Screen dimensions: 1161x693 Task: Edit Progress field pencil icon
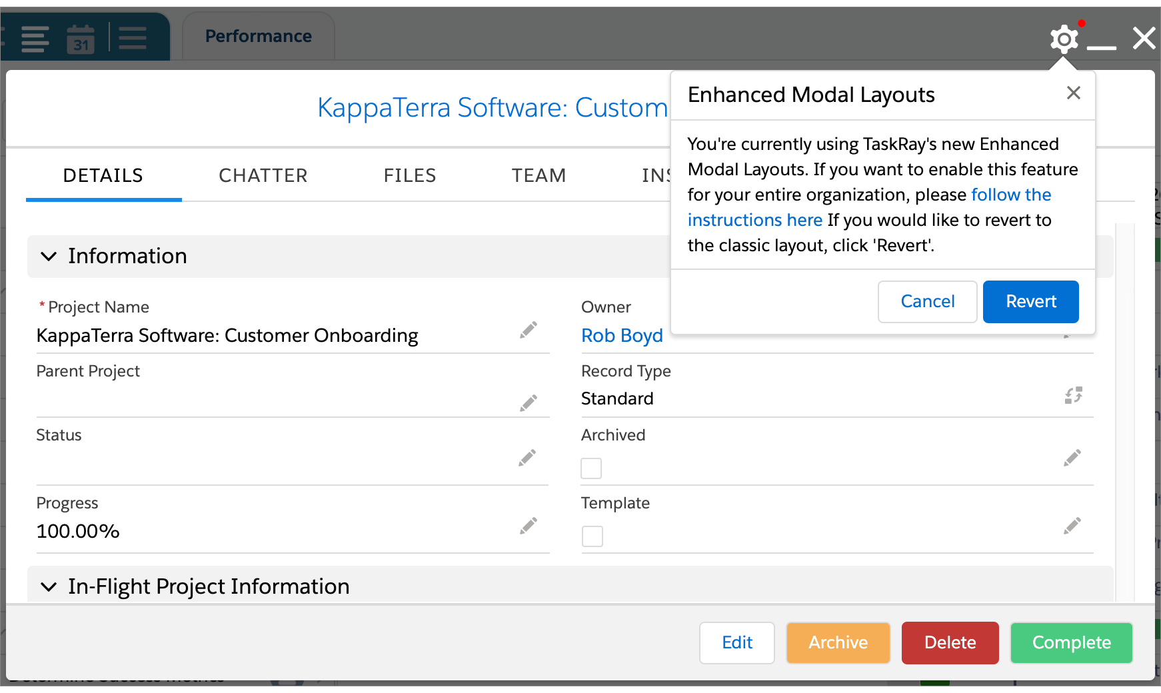(x=529, y=526)
